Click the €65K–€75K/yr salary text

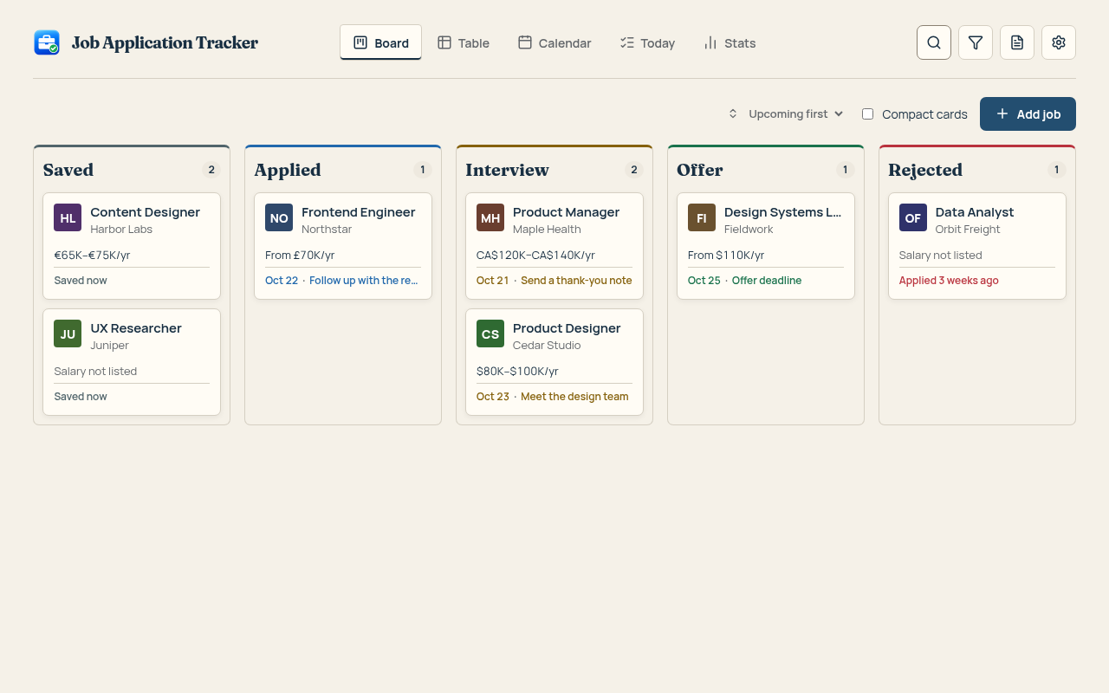click(x=92, y=256)
